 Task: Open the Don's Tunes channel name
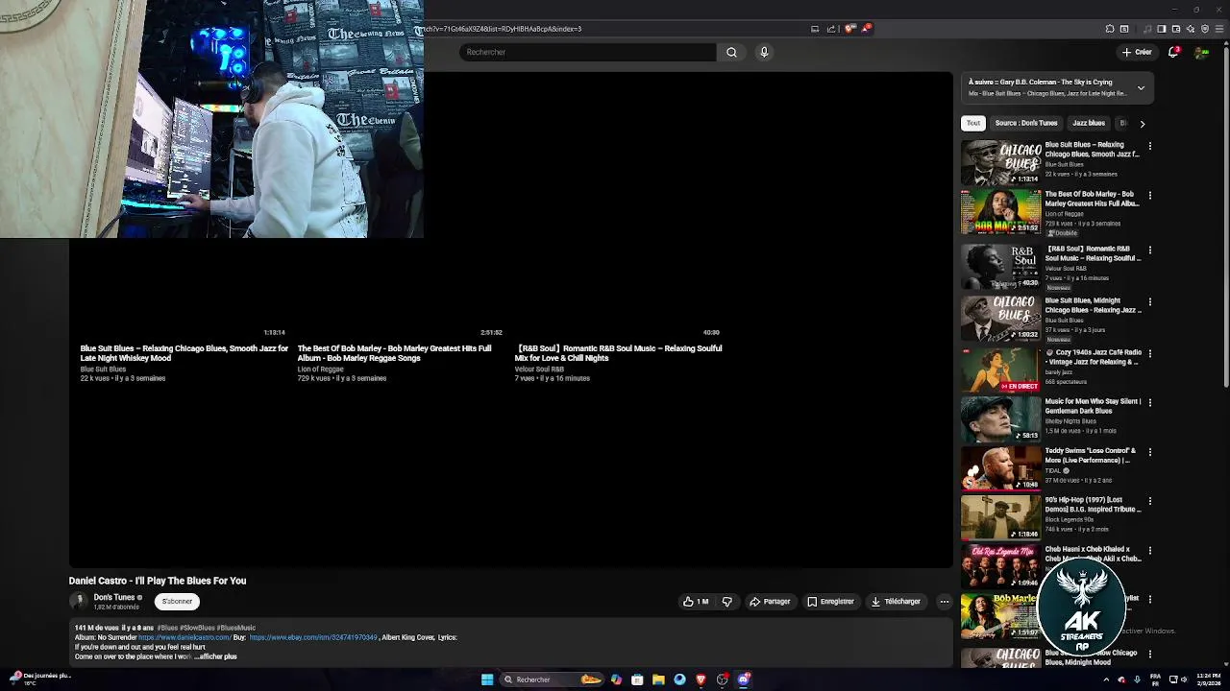point(114,597)
